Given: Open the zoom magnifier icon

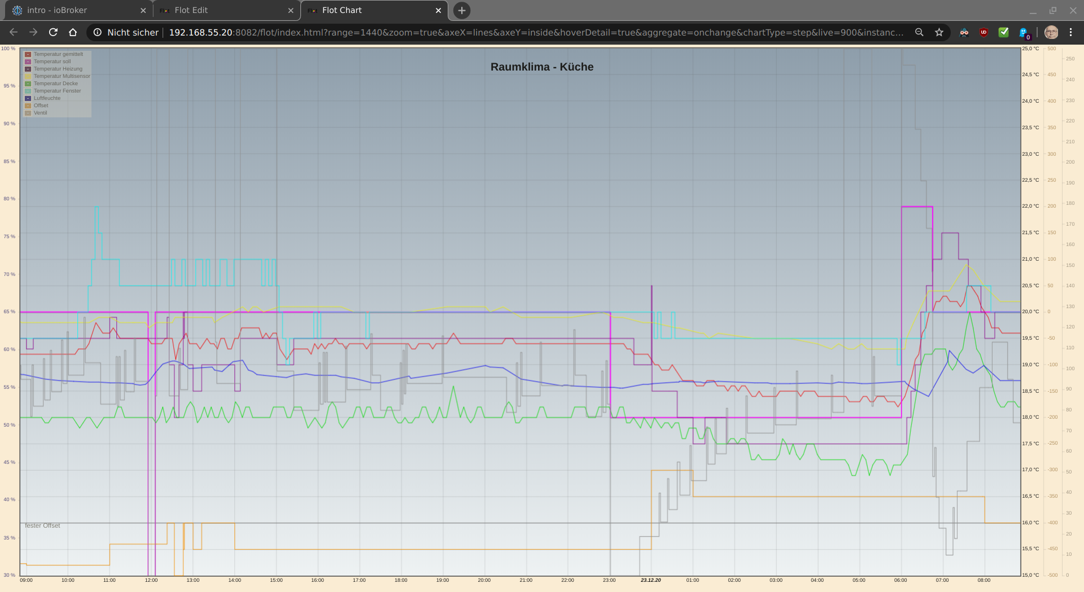Looking at the screenshot, I should pos(919,32).
